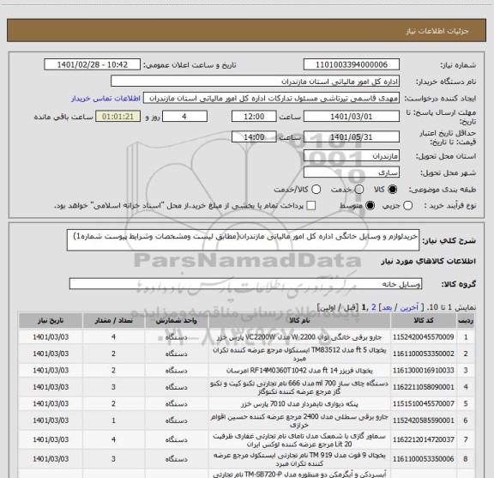Click the VC2200W vacuum cleaner item name
This screenshot has width=494, height=478.
299,337
